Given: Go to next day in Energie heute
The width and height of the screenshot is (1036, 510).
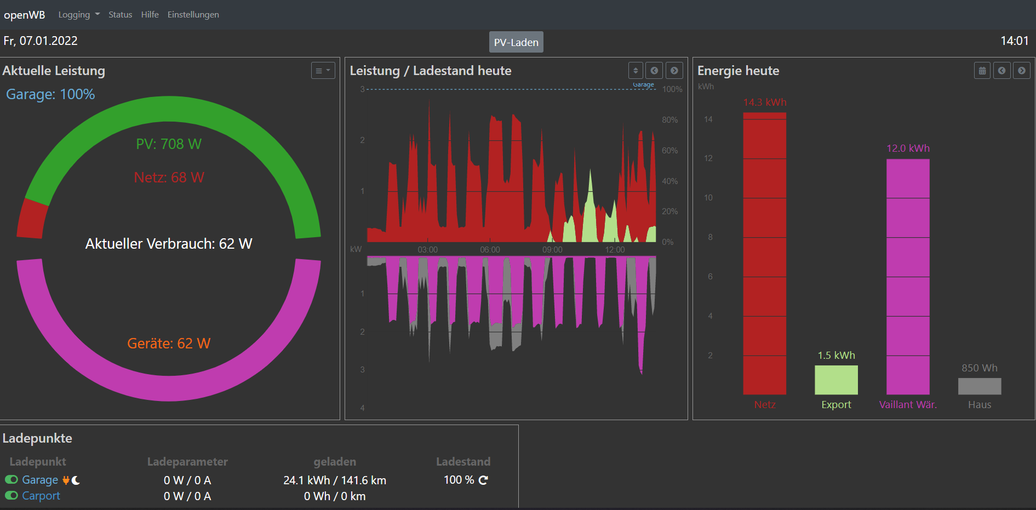Looking at the screenshot, I should 1022,71.
